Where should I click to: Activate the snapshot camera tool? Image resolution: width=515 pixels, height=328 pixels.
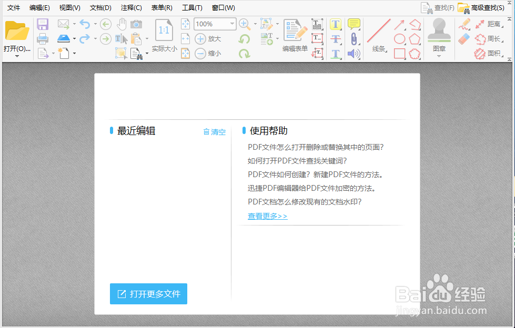(x=137, y=24)
